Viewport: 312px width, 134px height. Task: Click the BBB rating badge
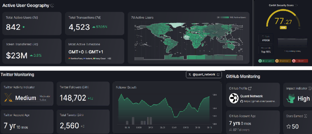pos(283,28)
